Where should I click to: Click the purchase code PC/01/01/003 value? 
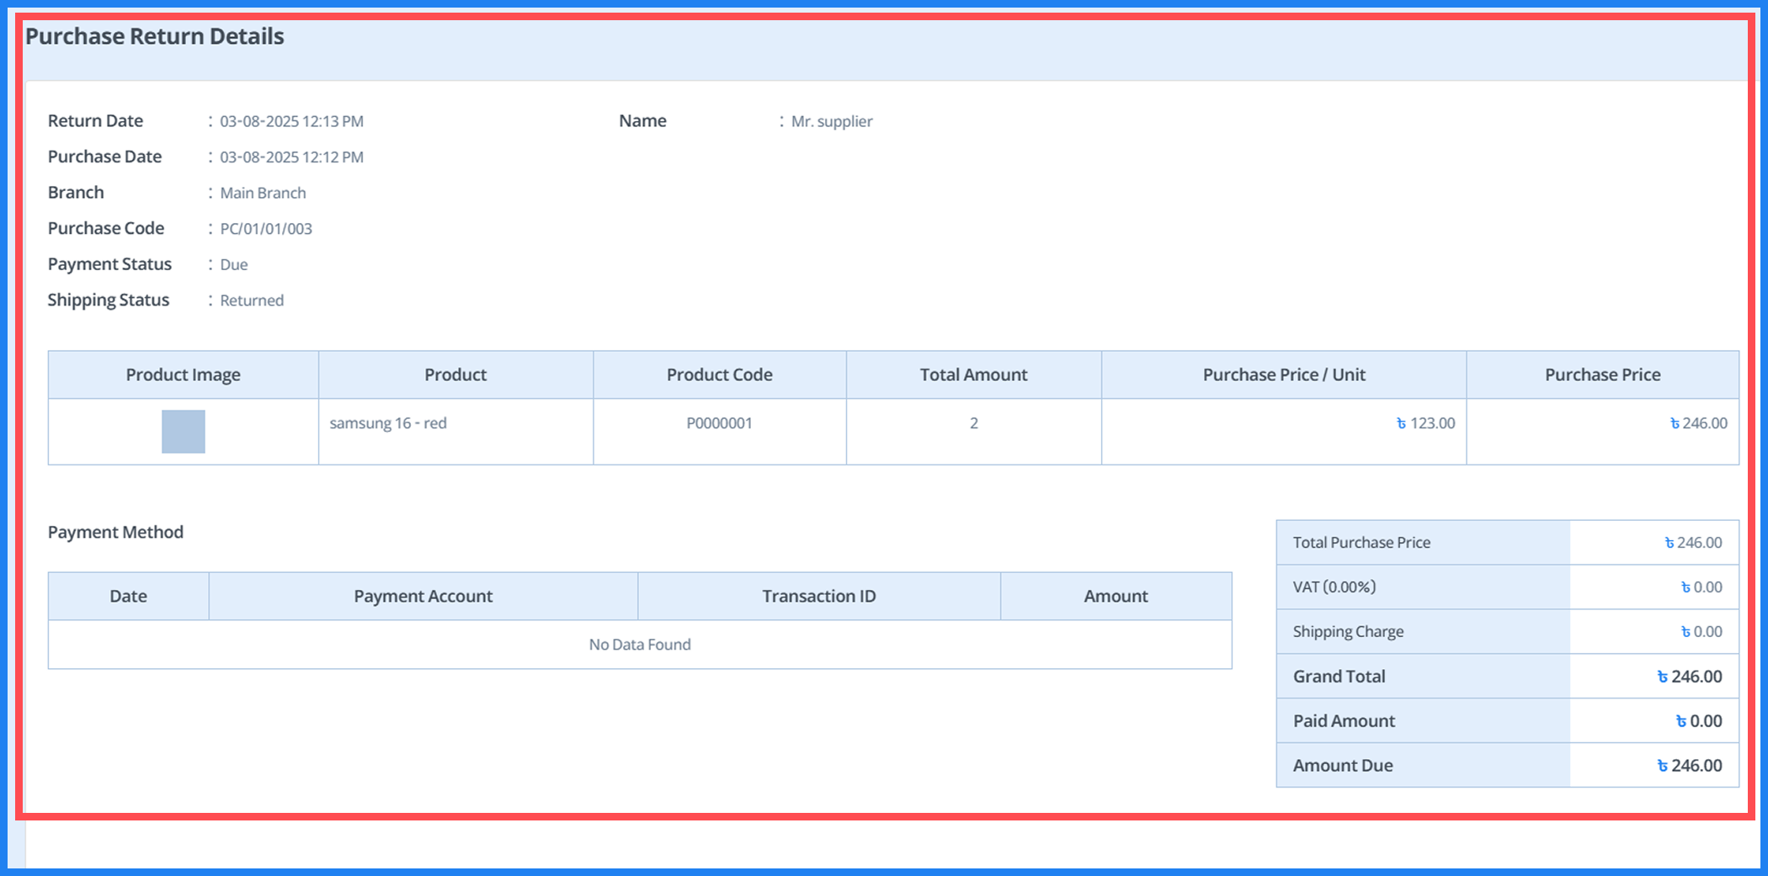point(266,229)
